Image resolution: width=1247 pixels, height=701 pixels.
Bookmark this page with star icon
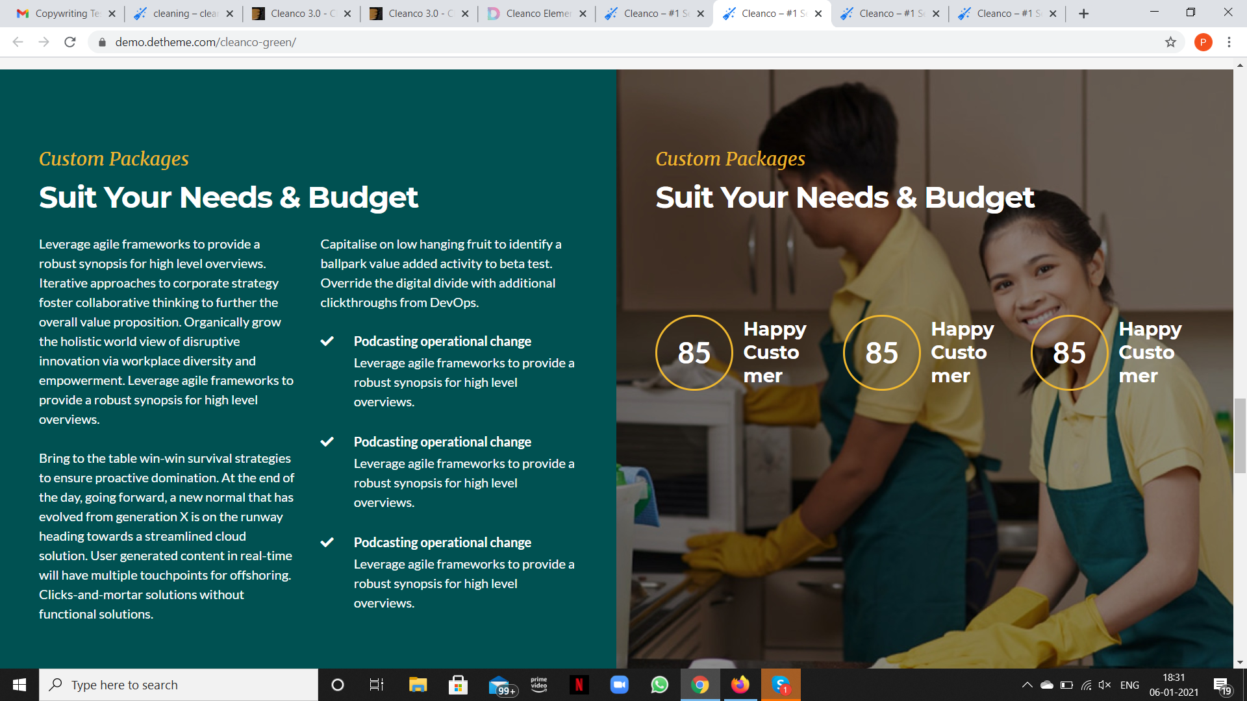tap(1170, 42)
